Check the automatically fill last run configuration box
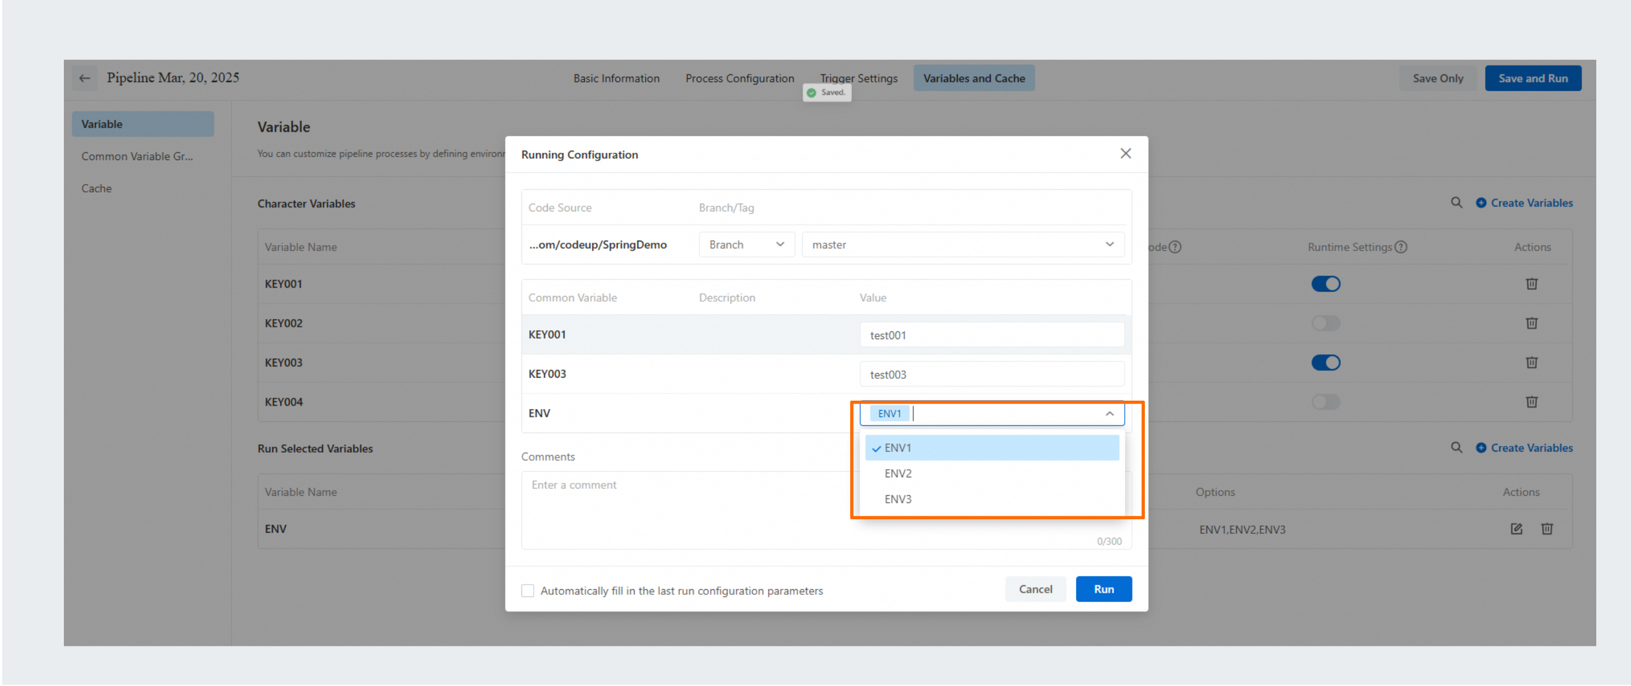This screenshot has height=686, width=1631. coord(528,590)
